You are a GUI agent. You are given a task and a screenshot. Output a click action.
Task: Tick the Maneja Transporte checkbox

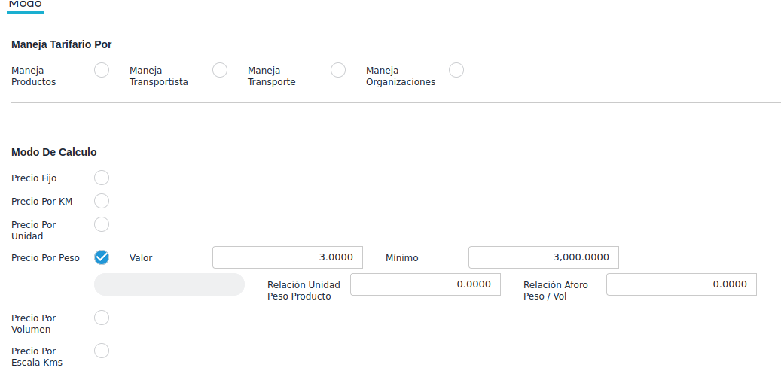click(338, 70)
